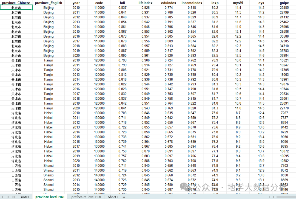Screen dimensions: 296x199
Task: Select the lexp header cell
Action: 215,3
